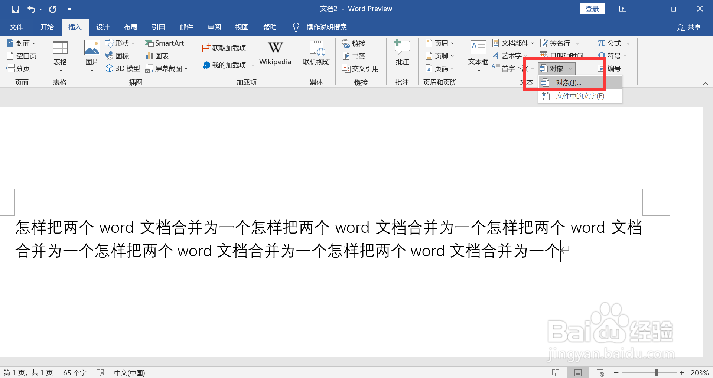
Task: Click Get Add-ins (获取加载项)
Action: pos(224,48)
